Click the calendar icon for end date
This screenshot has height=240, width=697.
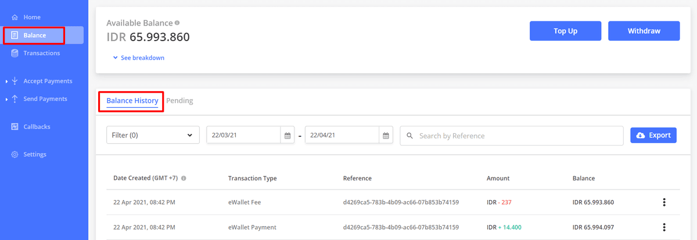pos(386,136)
